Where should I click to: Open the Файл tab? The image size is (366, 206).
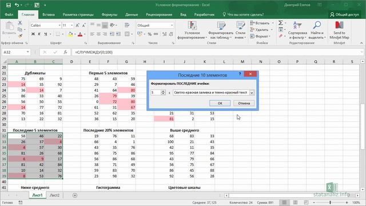(9, 14)
